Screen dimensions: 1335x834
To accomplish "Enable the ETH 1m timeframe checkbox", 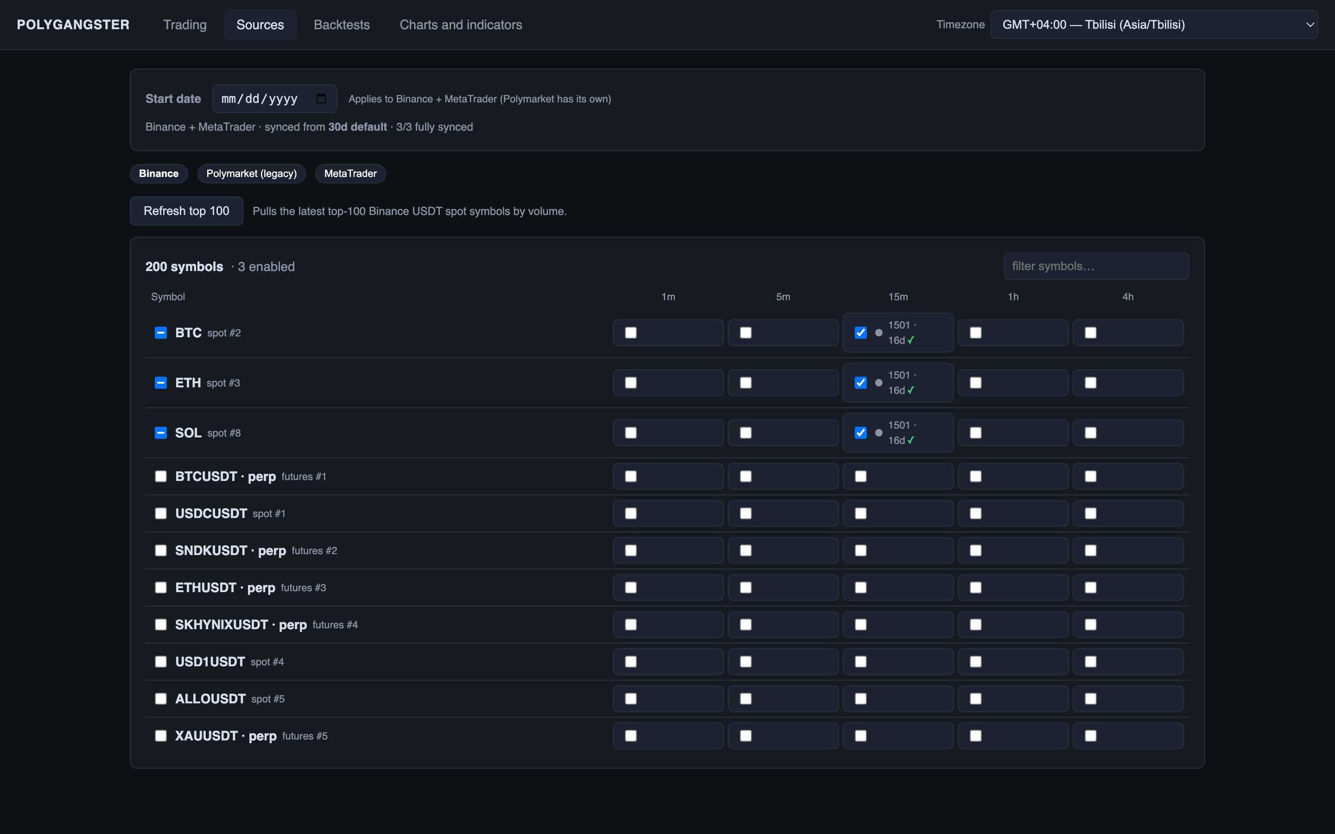I will pos(630,383).
